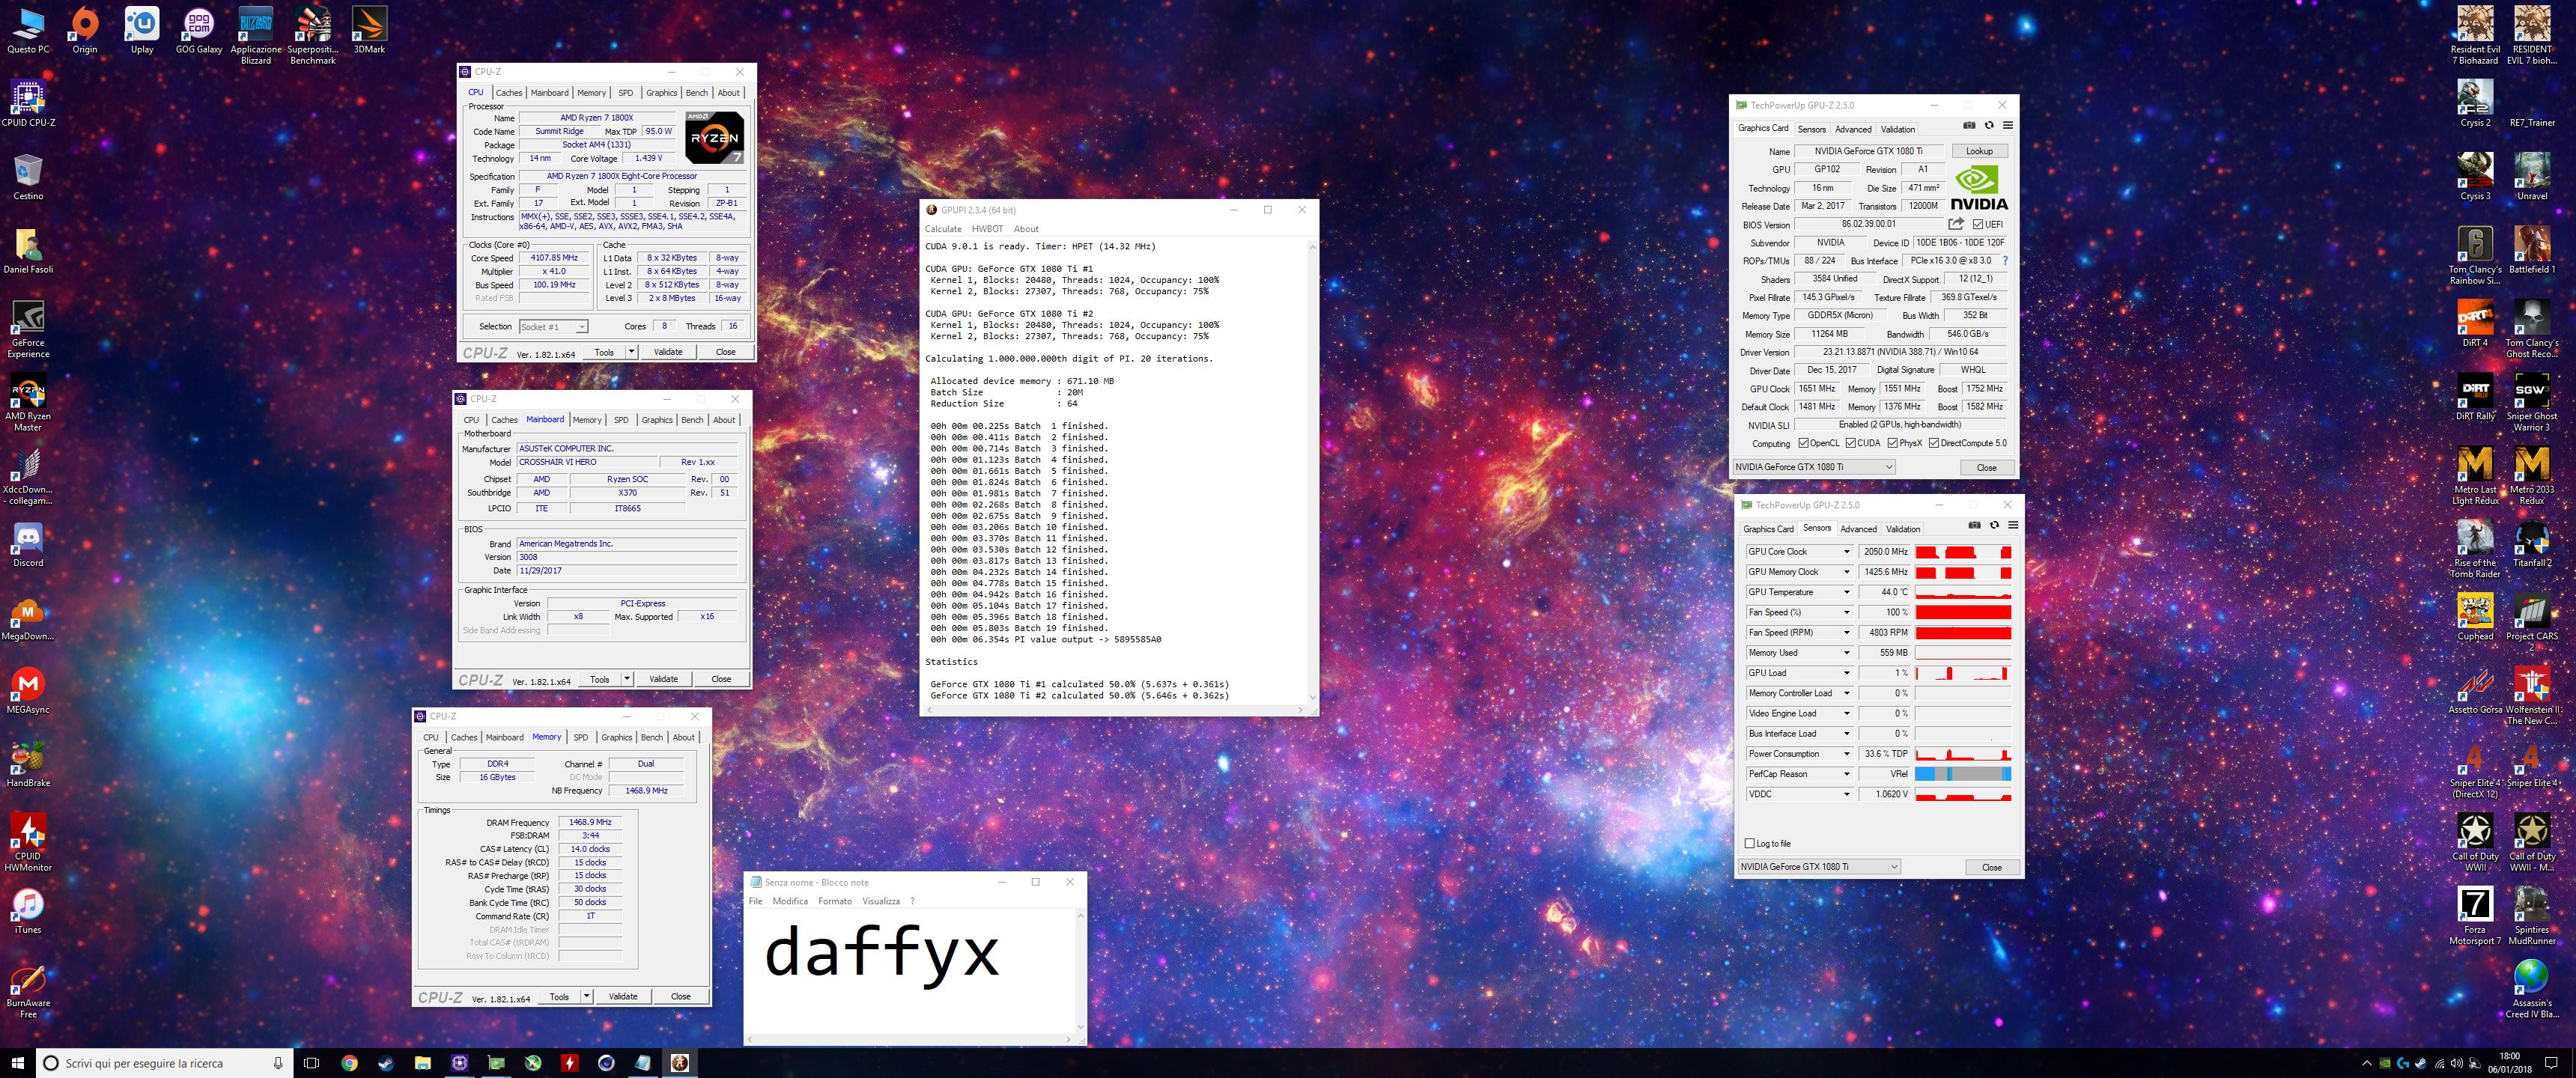Click Close in the Mainboard CPU-Z window

721,679
